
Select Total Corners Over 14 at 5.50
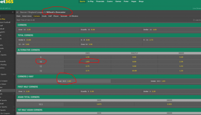point(111,44)
